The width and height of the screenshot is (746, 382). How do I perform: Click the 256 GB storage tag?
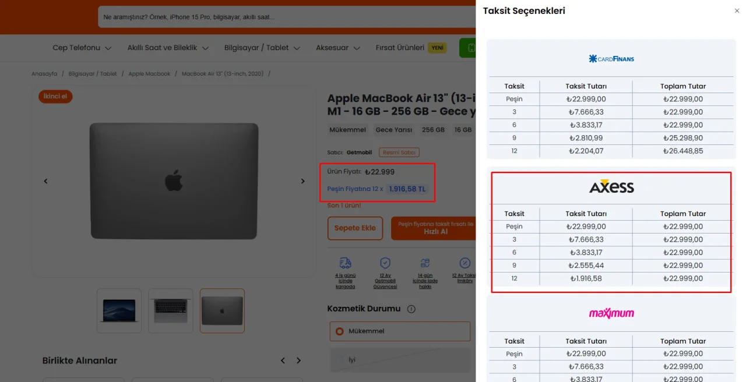point(433,130)
